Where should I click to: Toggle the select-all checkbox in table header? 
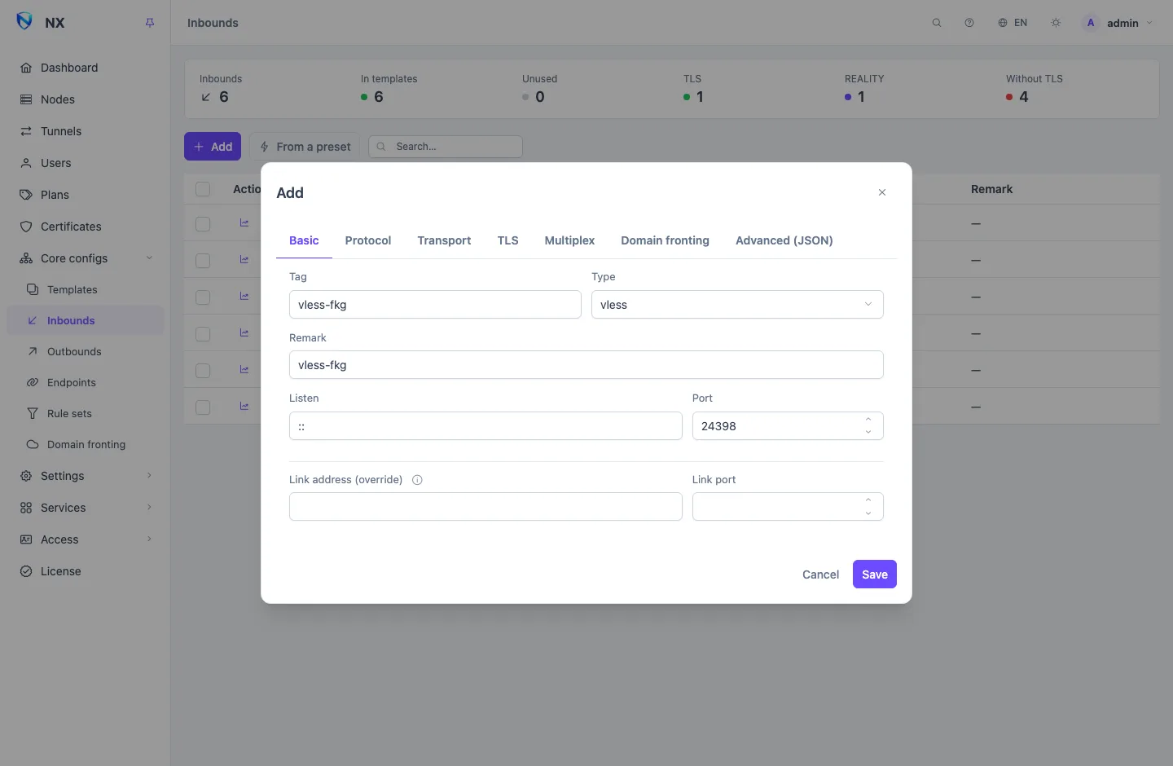coord(203,189)
